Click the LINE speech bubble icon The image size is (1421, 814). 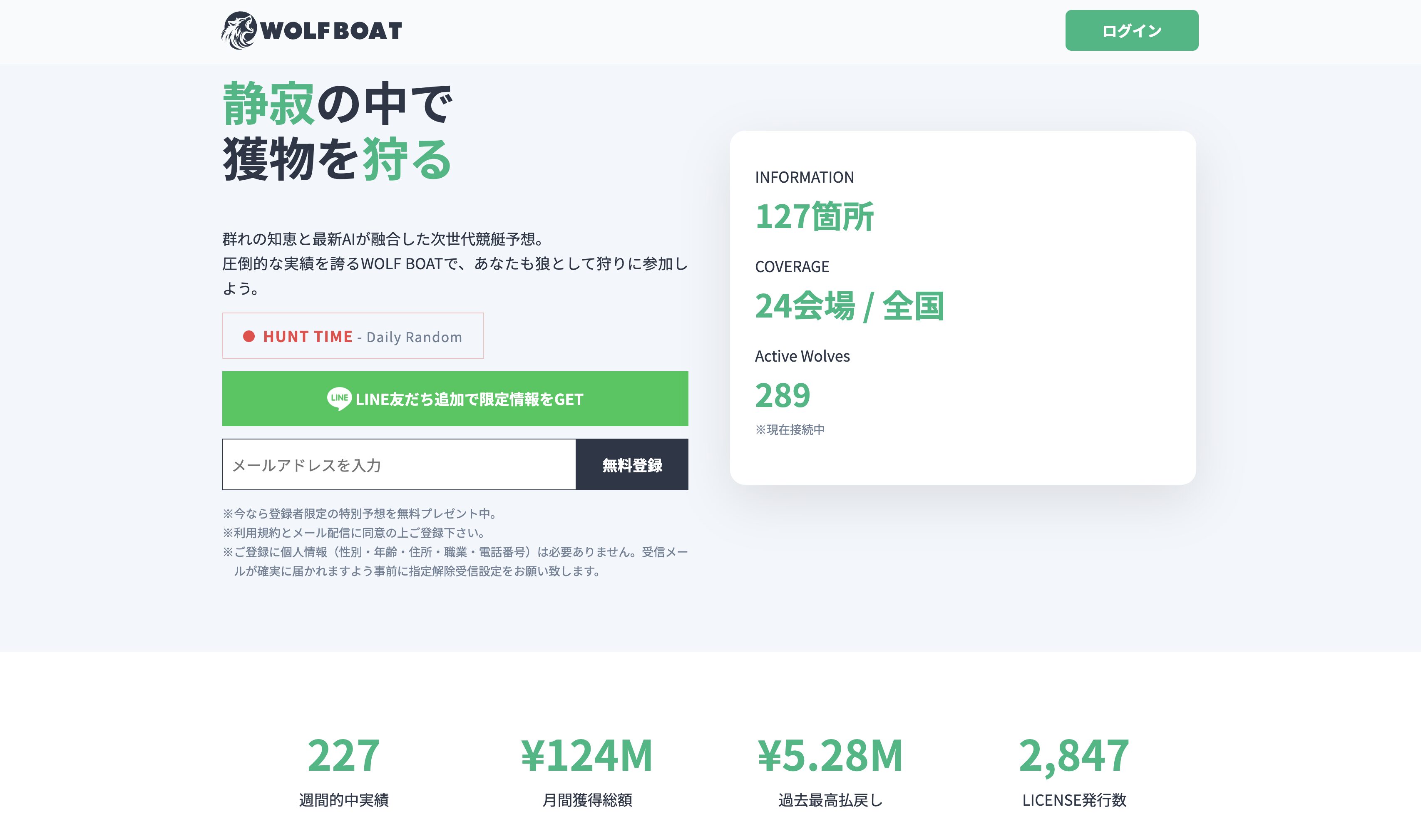tap(339, 399)
